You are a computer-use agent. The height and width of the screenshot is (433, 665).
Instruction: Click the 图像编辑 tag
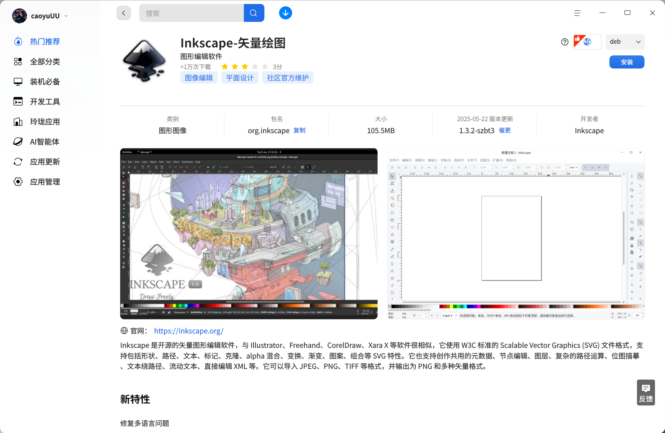pos(199,78)
